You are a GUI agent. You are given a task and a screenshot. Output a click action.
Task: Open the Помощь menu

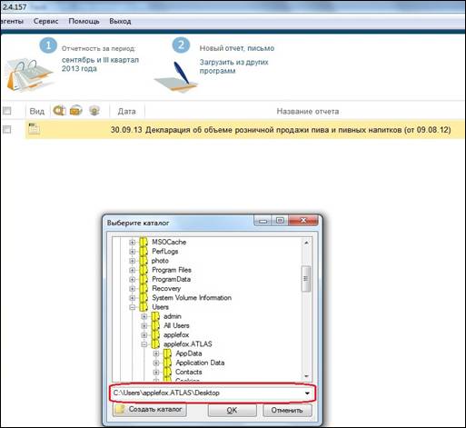[x=84, y=21]
